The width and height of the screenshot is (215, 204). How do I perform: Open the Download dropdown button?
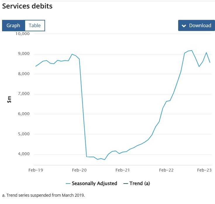[196, 25]
